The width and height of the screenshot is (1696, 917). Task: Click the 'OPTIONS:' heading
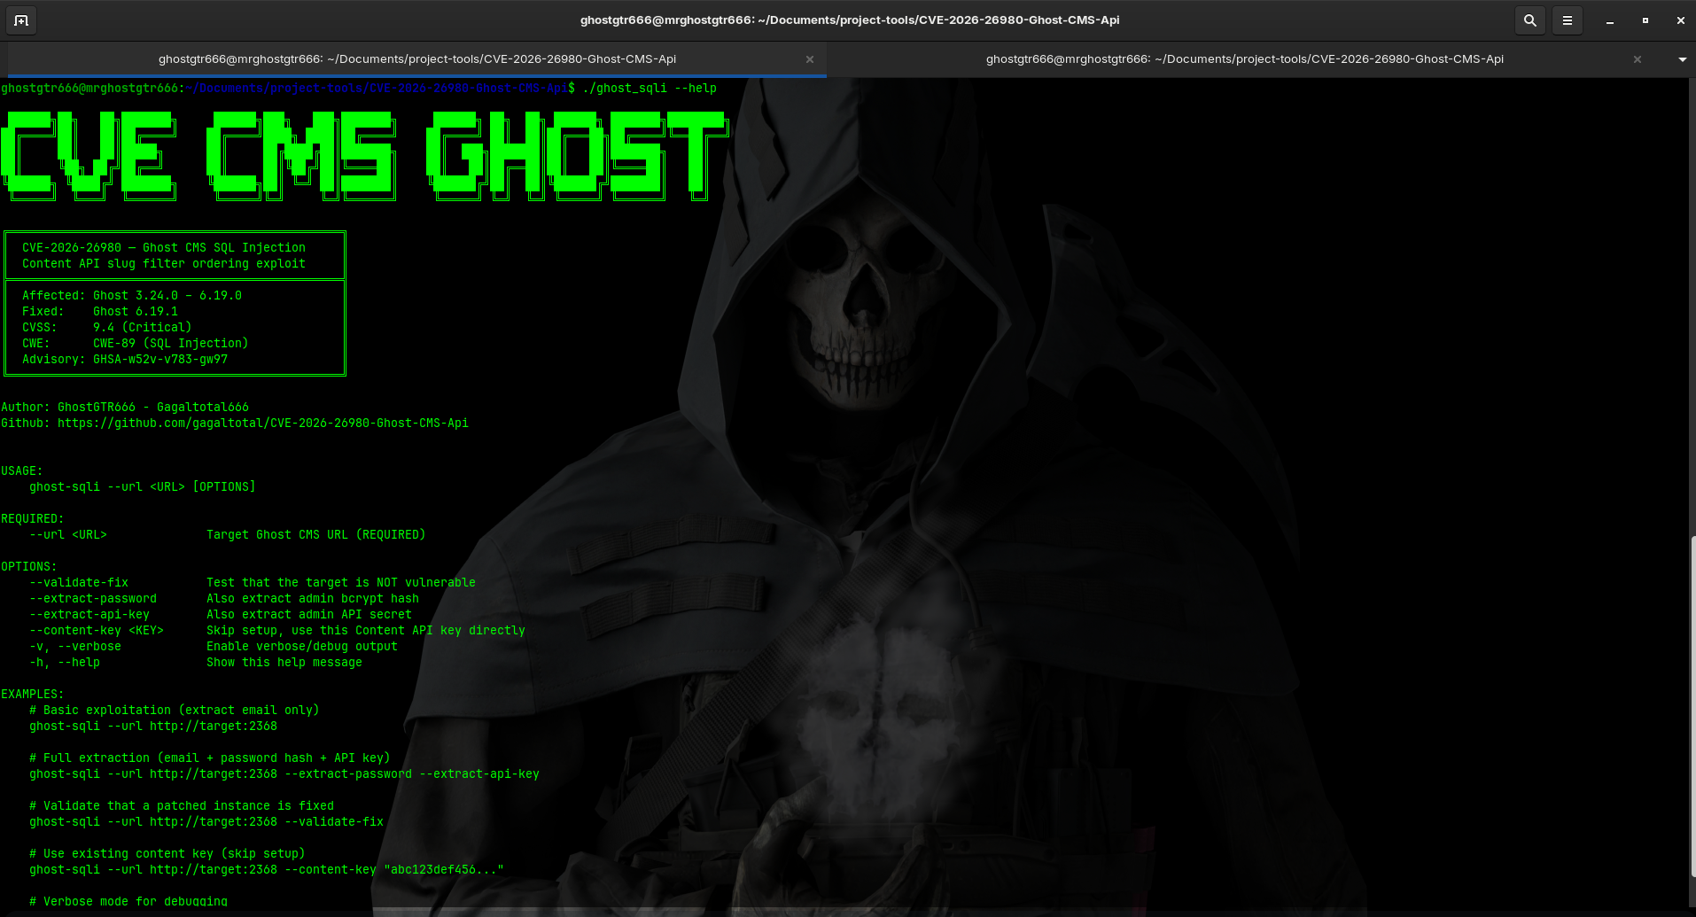point(29,567)
